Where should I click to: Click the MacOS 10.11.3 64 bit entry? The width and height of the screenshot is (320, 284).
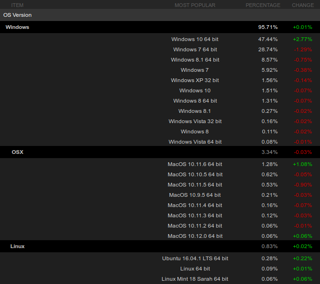[x=195, y=215]
